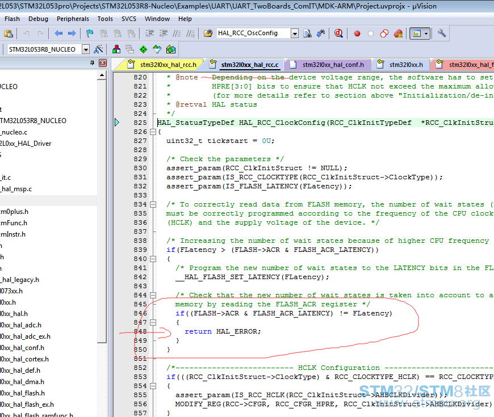Click 'return HAL_ERROR;' on line 848

coord(223,331)
